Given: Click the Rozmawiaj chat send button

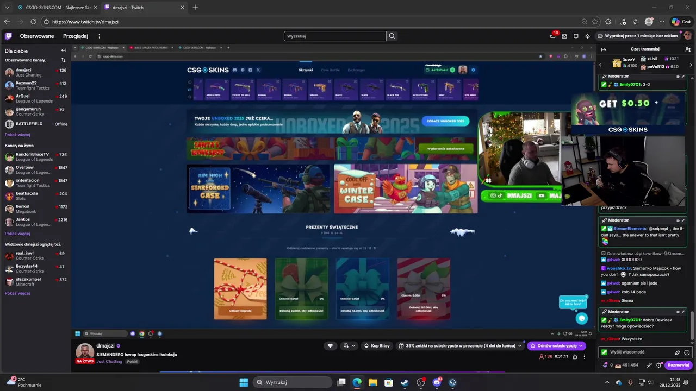Looking at the screenshot, I should pos(679,365).
